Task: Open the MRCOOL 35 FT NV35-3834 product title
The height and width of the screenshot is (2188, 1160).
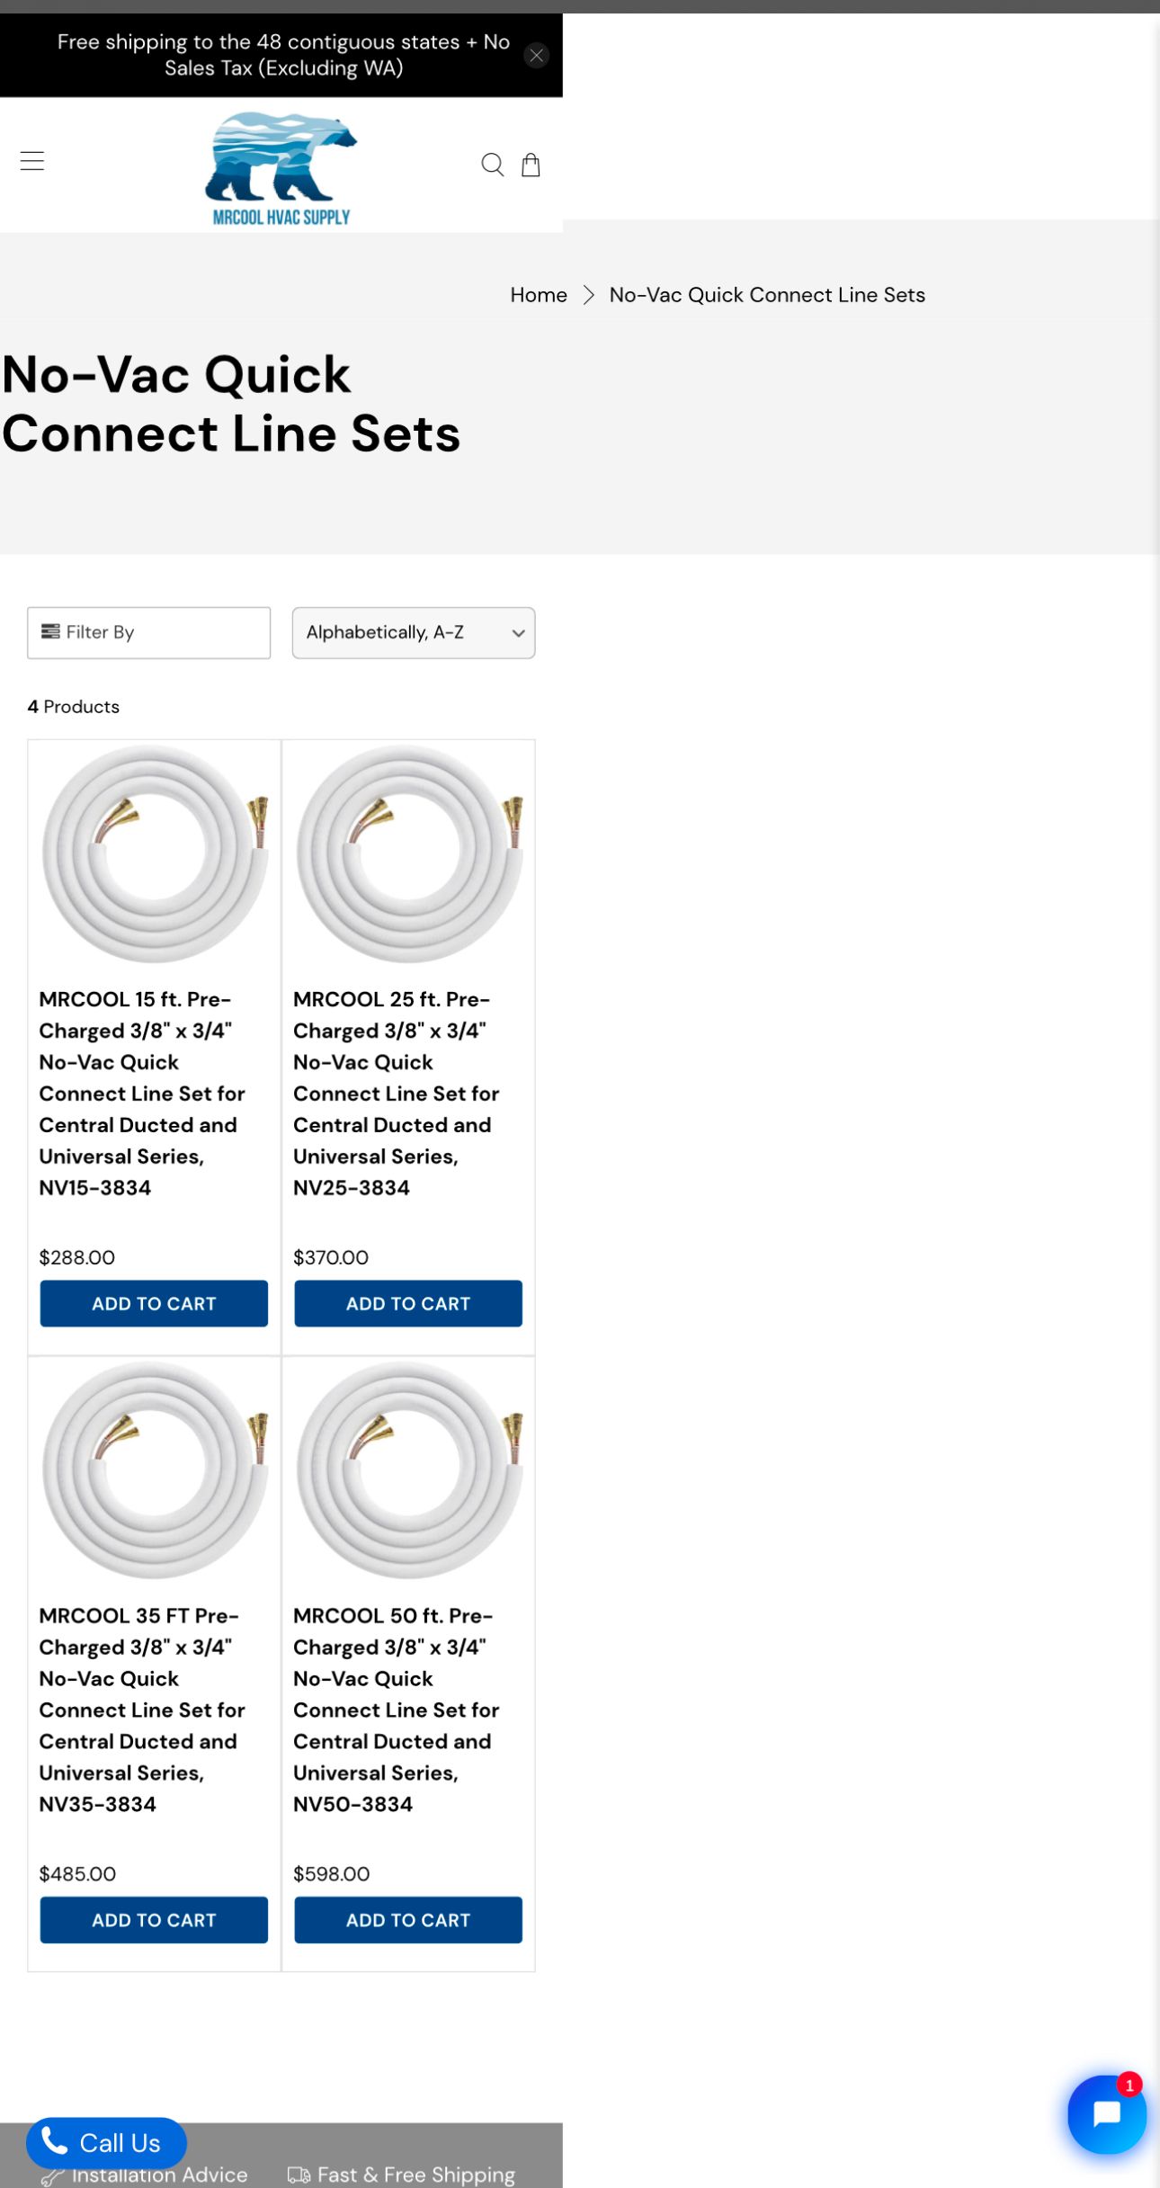Action: tap(141, 1709)
